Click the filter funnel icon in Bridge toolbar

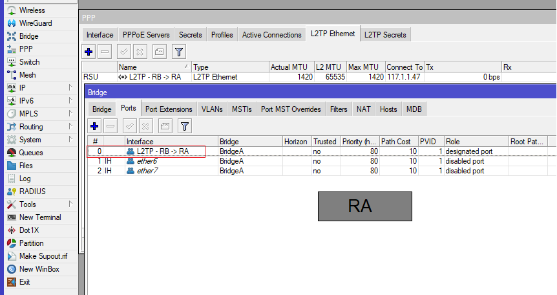(185, 126)
